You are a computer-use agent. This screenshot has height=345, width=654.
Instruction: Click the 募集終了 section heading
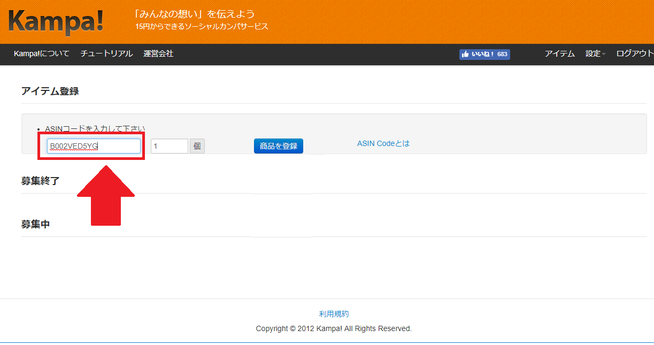pos(40,181)
